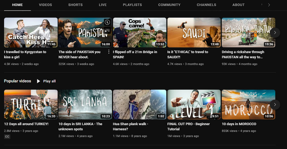Open 'I travelled to Kyrgyzstan to kiss a girl' title
This screenshot has height=149, width=287.
(x=25, y=54)
